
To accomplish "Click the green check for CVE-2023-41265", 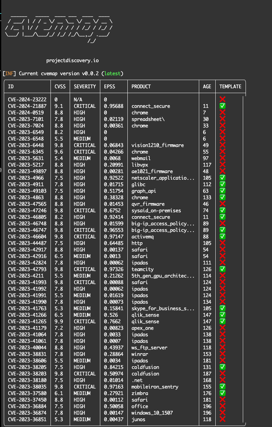I will [x=223, y=322].
